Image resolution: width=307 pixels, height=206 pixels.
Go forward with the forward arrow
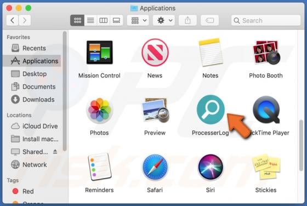click(x=25, y=20)
